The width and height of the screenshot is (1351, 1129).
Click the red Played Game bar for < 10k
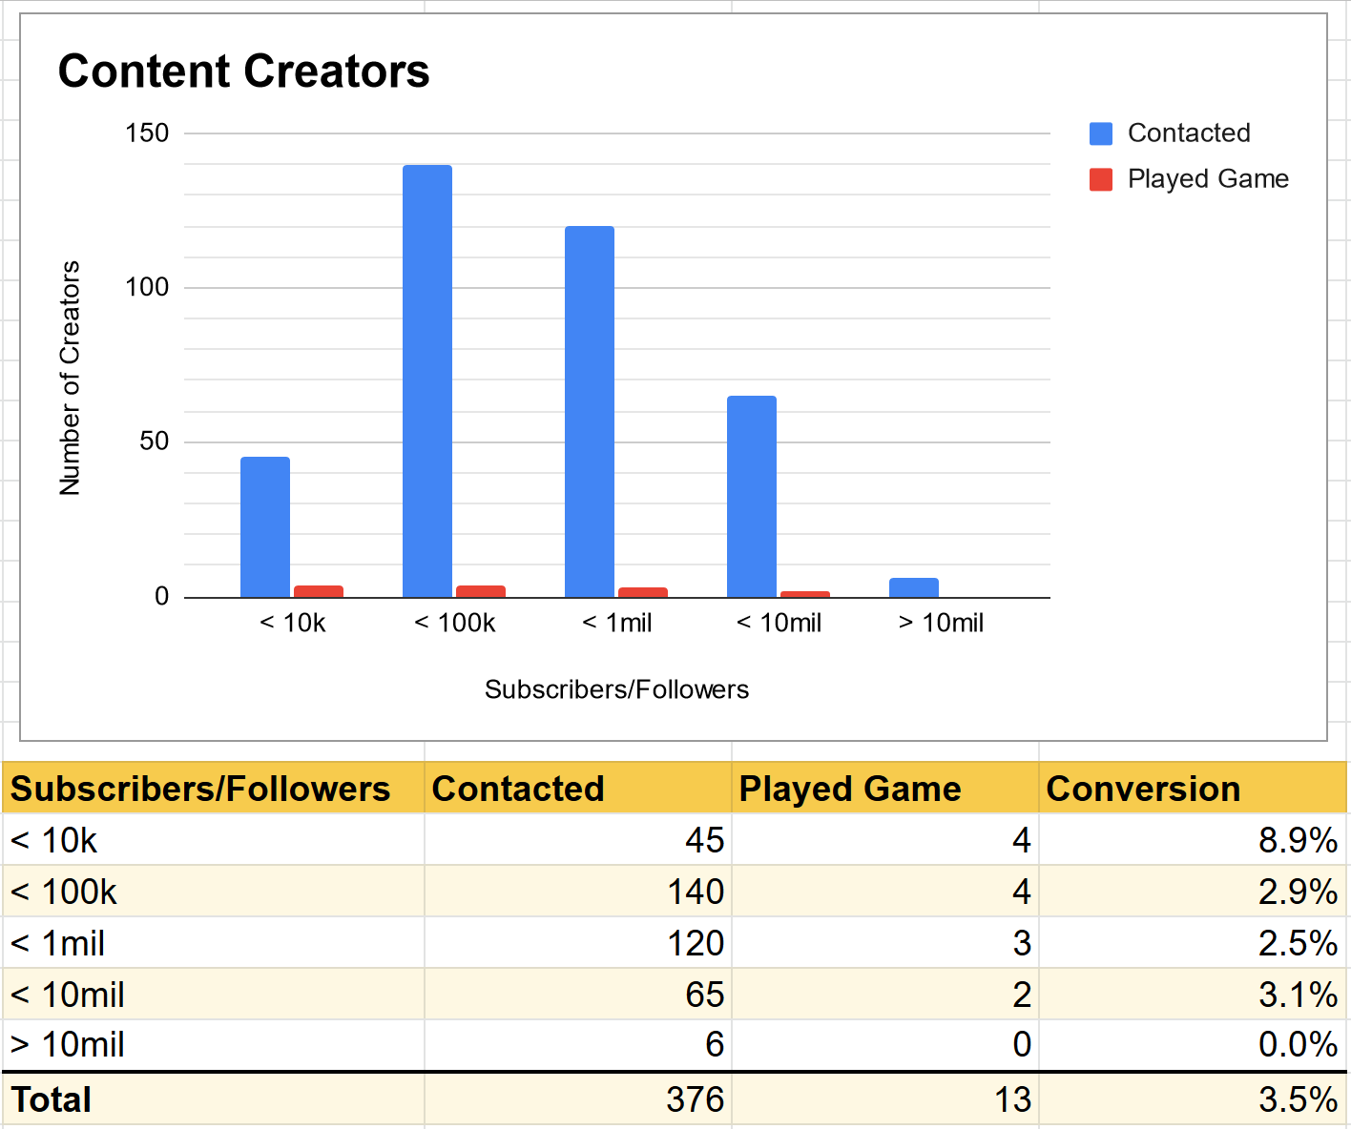coord(319,591)
